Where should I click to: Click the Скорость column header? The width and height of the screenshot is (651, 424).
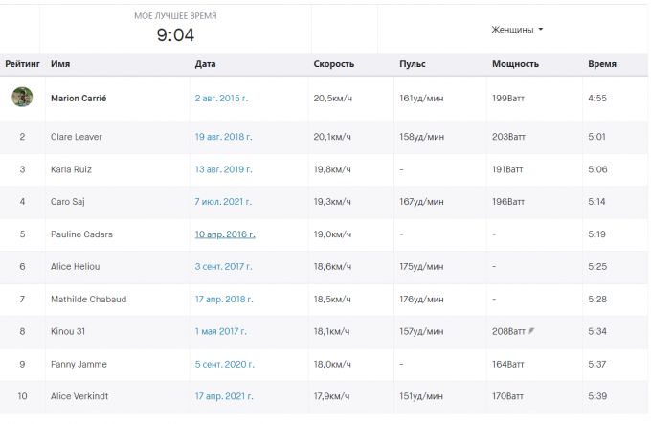click(334, 64)
